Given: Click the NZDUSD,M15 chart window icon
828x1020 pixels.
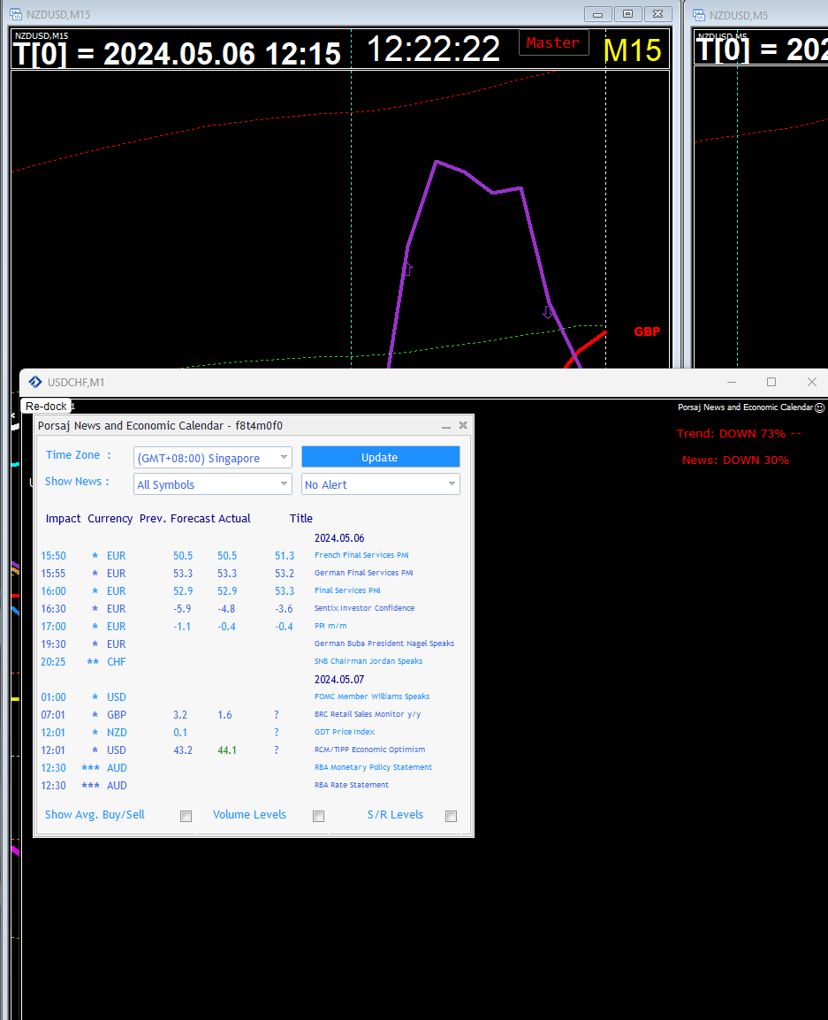Looking at the screenshot, I should coord(16,14).
